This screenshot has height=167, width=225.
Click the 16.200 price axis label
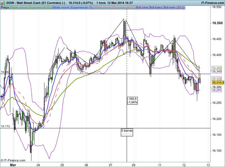pos(217,119)
